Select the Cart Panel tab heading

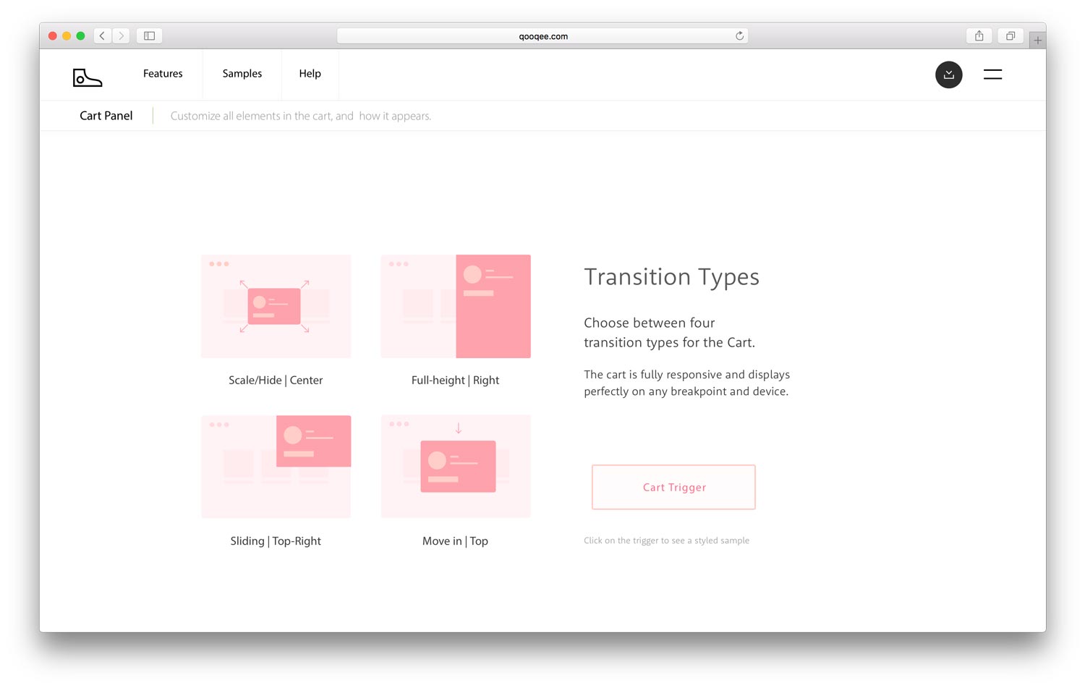click(x=106, y=116)
